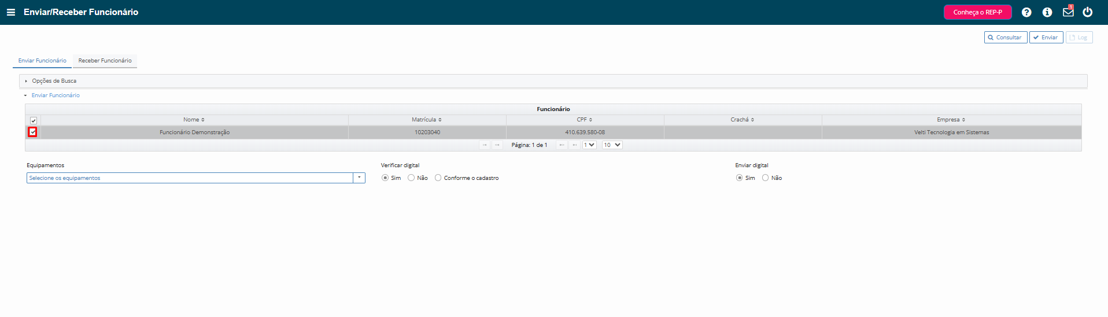Viewport: 1108px width, 317px height.
Task: Sort the table by CPF column
Action: coord(585,120)
